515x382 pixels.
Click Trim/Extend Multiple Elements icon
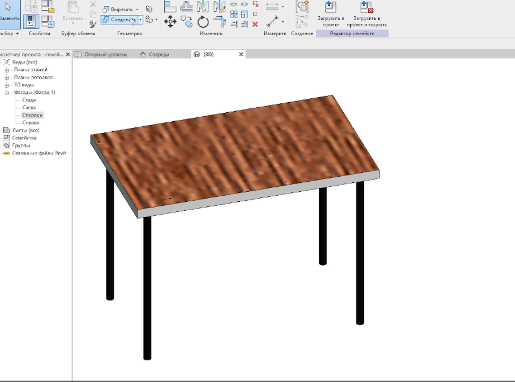click(x=244, y=24)
